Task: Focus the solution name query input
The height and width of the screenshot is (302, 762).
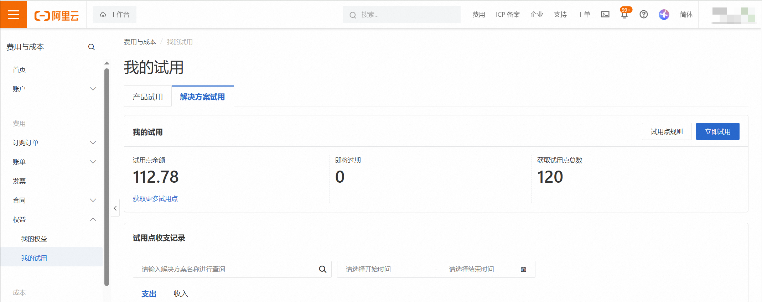Action: (223, 269)
